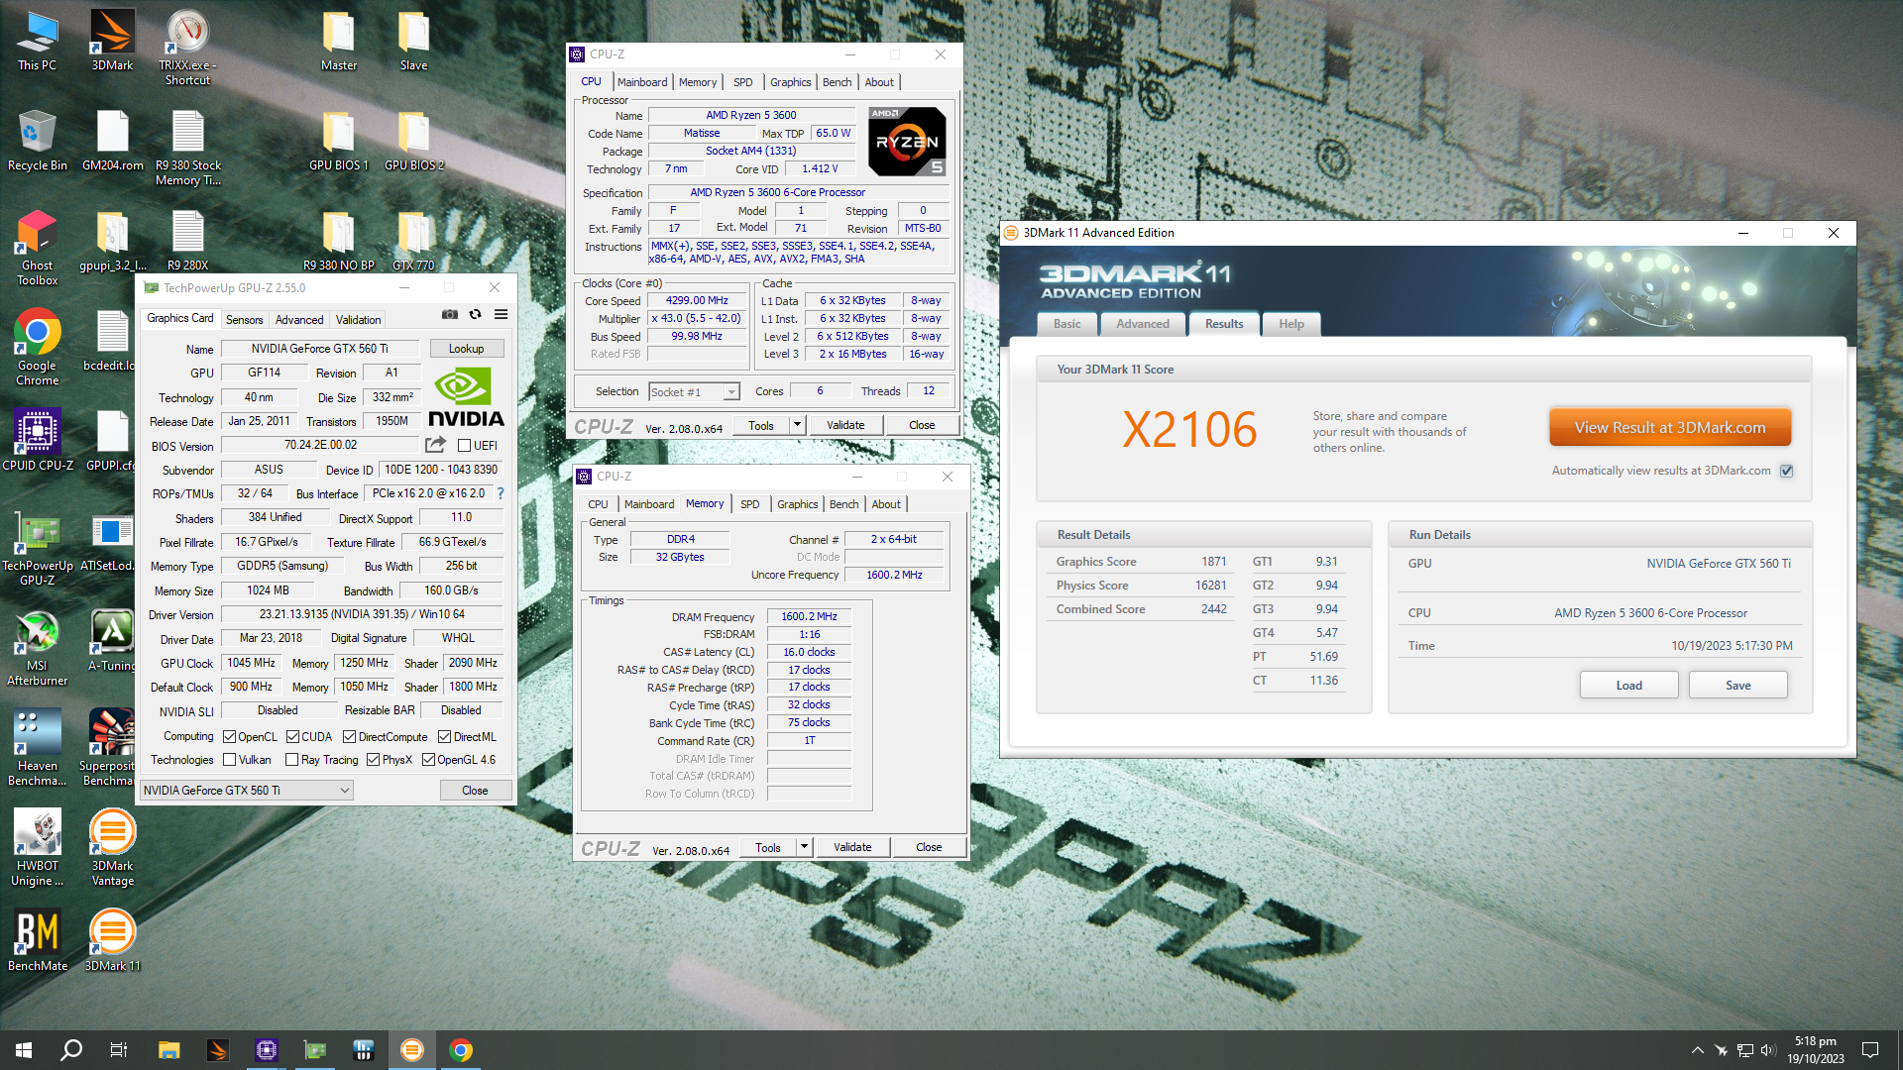1903x1070 pixels.
Task: Click BIOS export share icon in GPU-Z
Action: pyautogui.click(x=435, y=445)
